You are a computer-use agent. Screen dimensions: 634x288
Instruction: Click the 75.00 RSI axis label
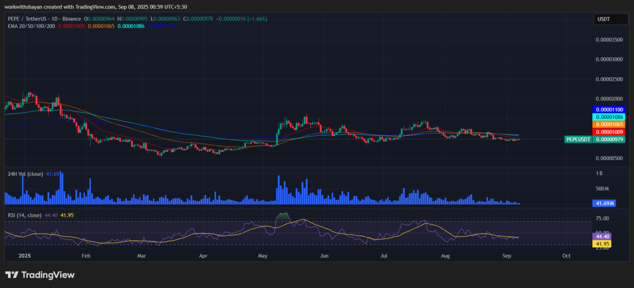pyautogui.click(x=602, y=218)
